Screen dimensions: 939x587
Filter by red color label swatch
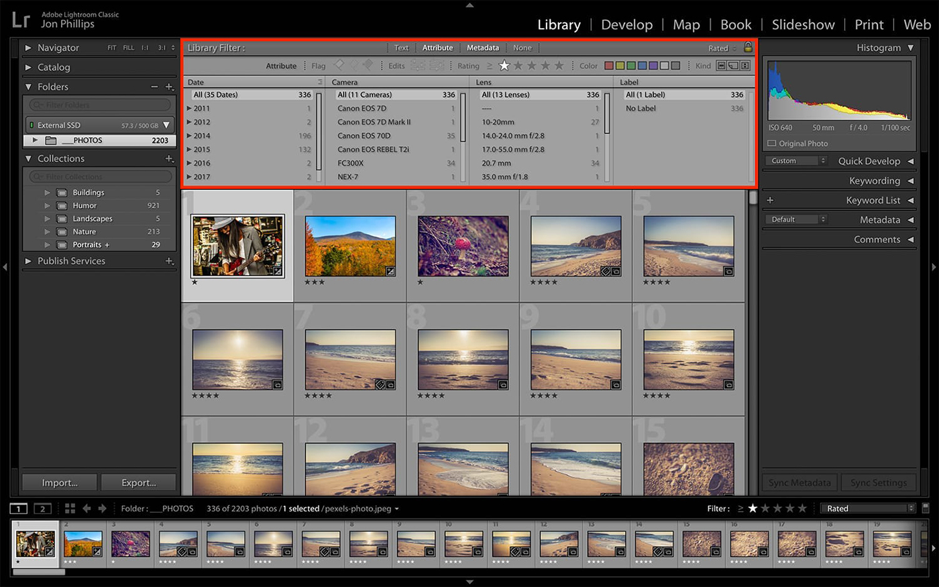609,66
